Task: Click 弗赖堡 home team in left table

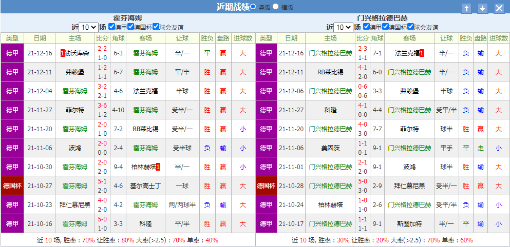Action: [75, 72]
